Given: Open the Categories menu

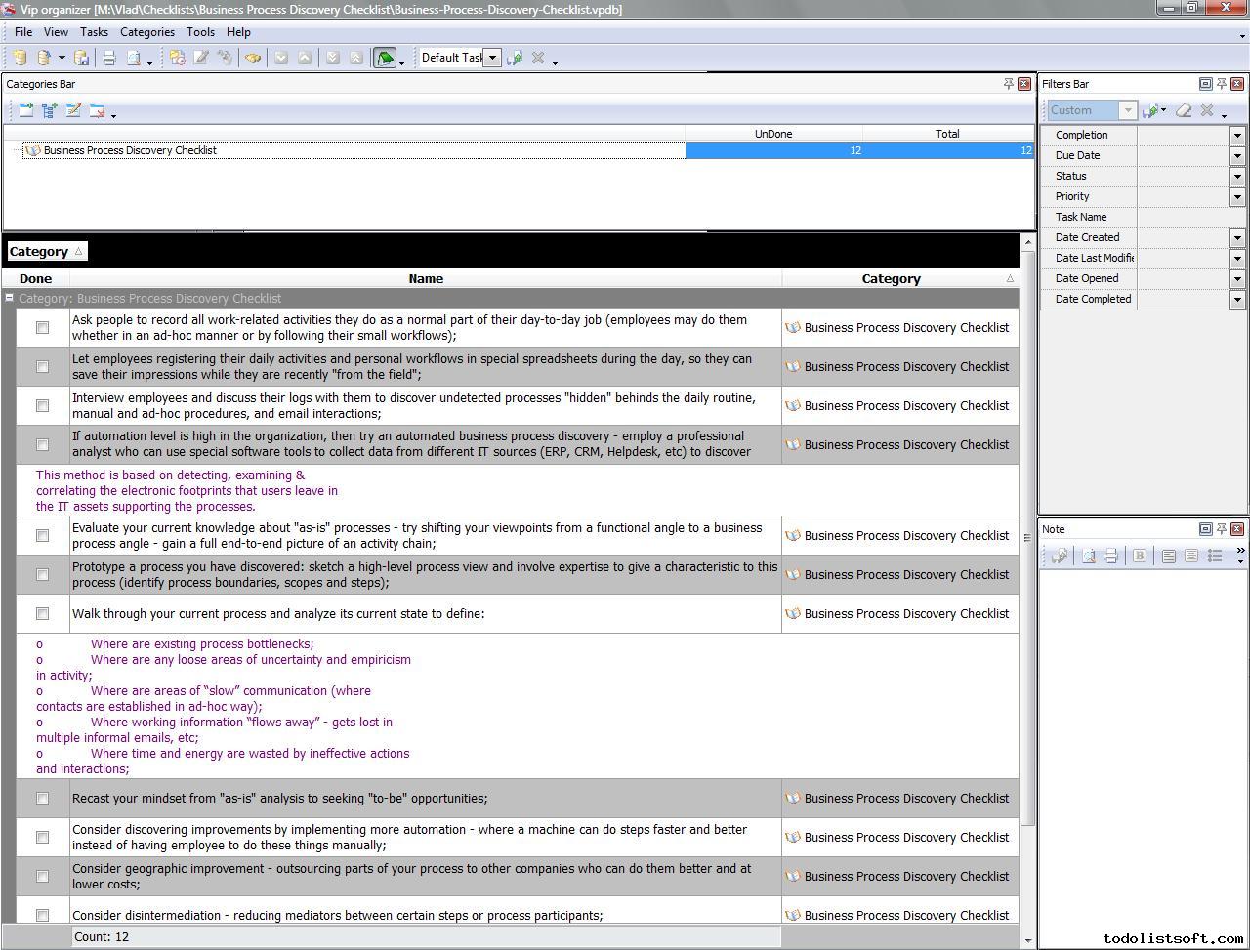Looking at the screenshot, I should 146,32.
